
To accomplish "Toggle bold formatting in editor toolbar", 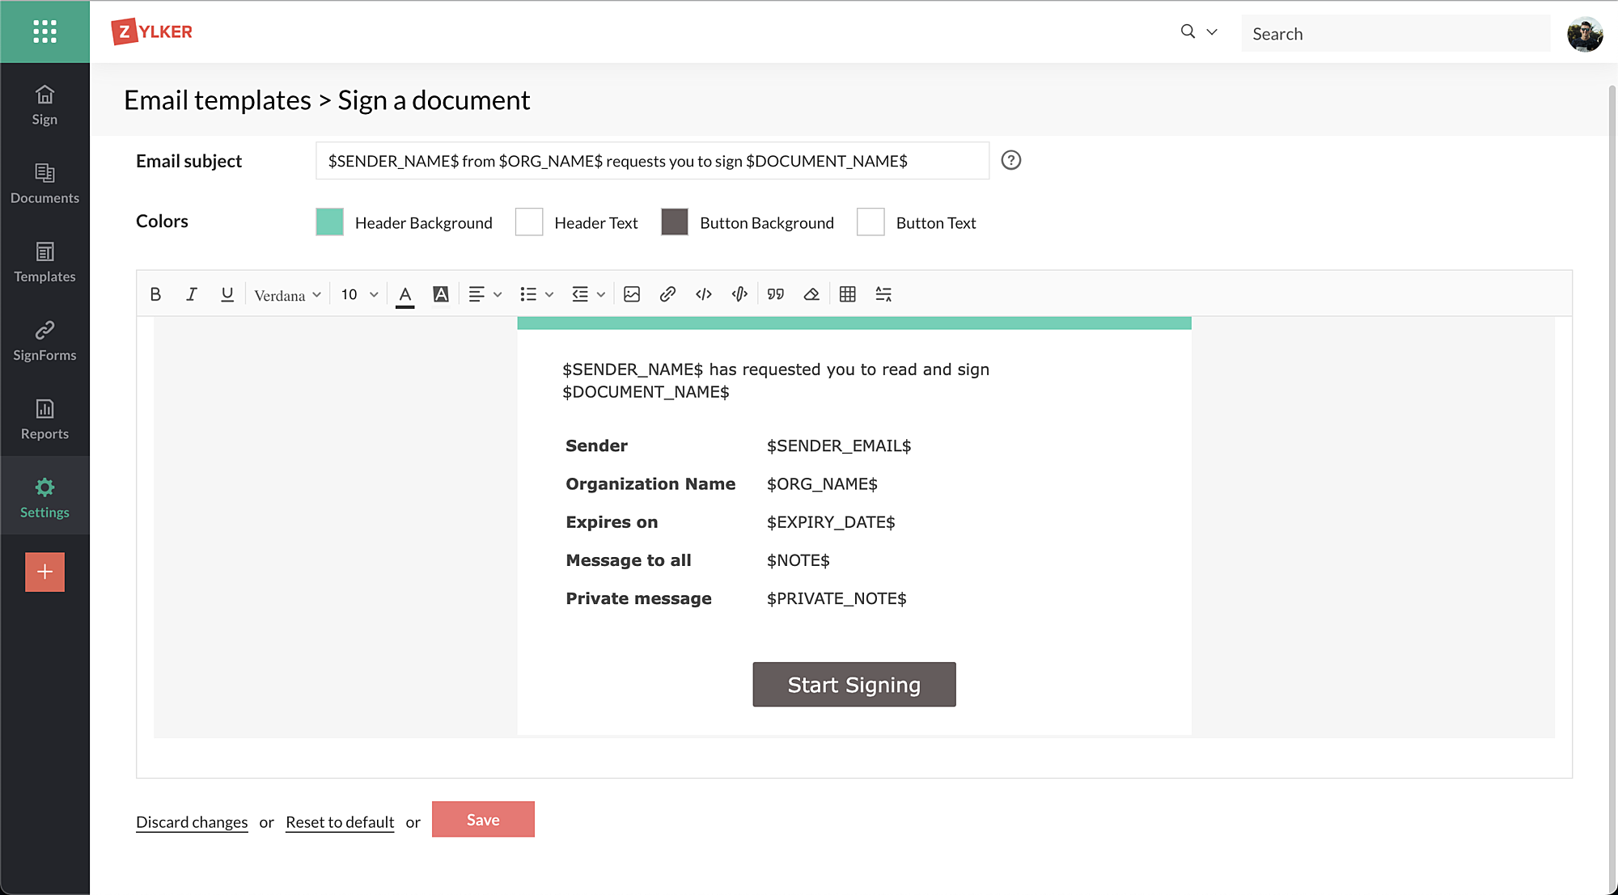I will [155, 294].
